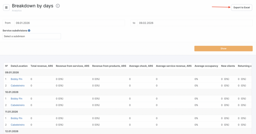The image size is (256, 134).
Task: Open Cabeleireiro link under 09.01.2026
Action: tap(17, 85)
